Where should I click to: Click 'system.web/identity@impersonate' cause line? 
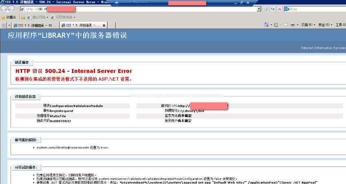click(x=73, y=147)
